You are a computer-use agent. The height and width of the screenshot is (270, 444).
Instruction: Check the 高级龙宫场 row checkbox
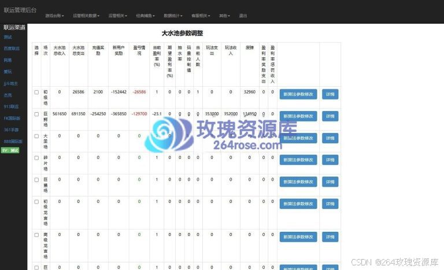pyautogui.click(x=36, y=235)
